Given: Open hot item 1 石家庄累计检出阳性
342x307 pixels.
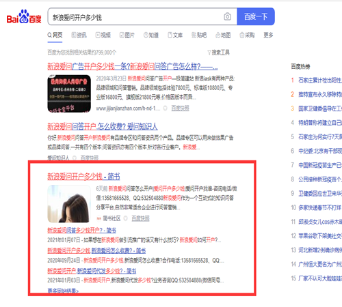Looking at the screenshot, I should tap(320, 80).
